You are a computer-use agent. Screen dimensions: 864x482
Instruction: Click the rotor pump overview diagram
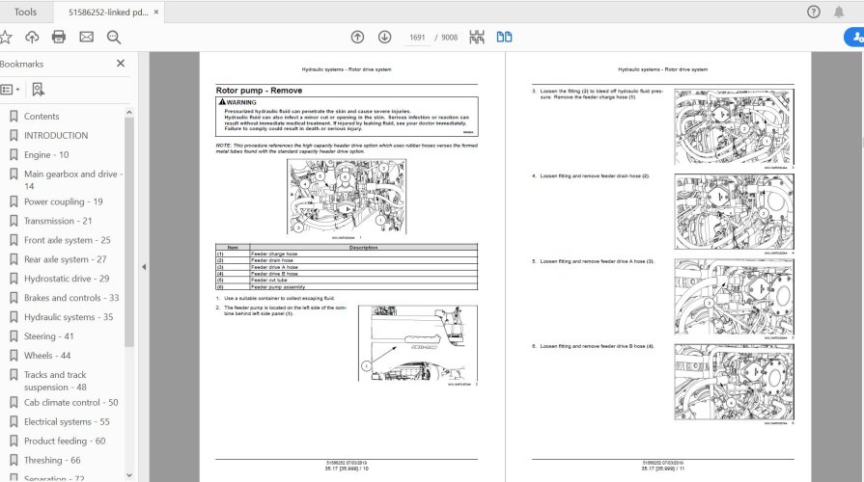(x=347, y=197)
